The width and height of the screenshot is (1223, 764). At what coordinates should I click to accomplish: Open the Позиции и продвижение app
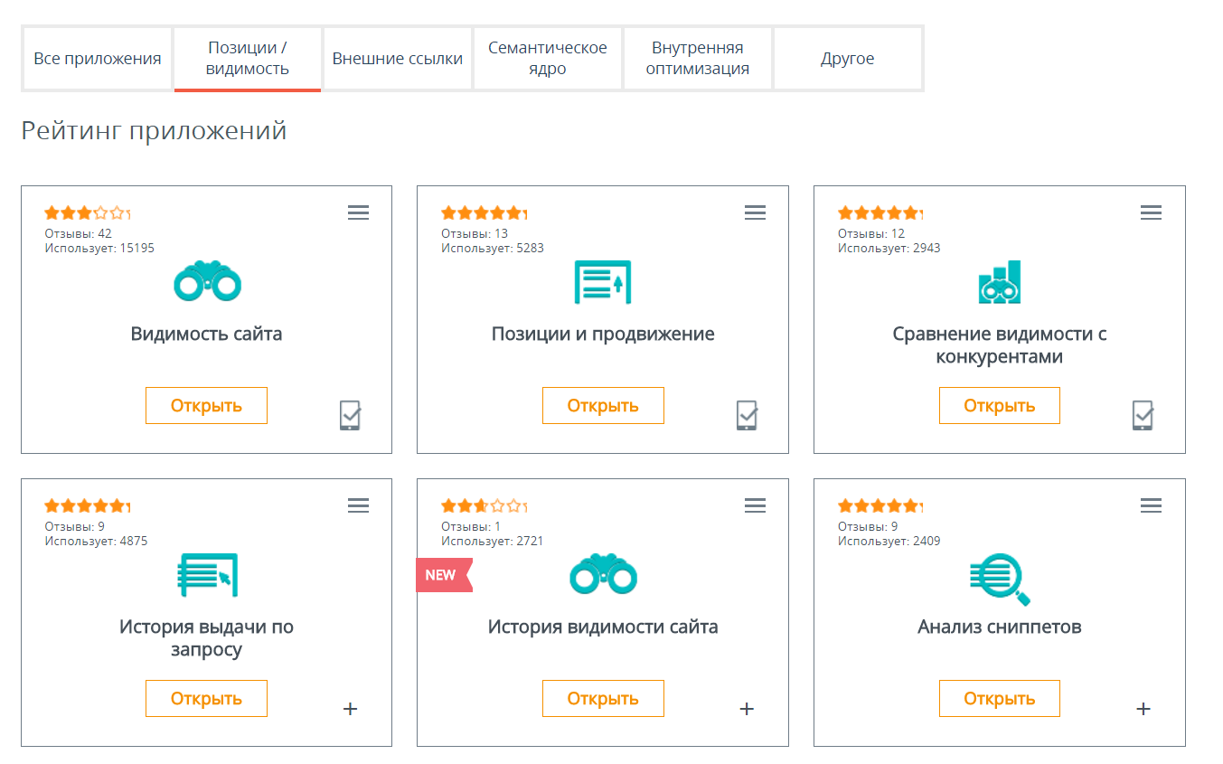603,405
